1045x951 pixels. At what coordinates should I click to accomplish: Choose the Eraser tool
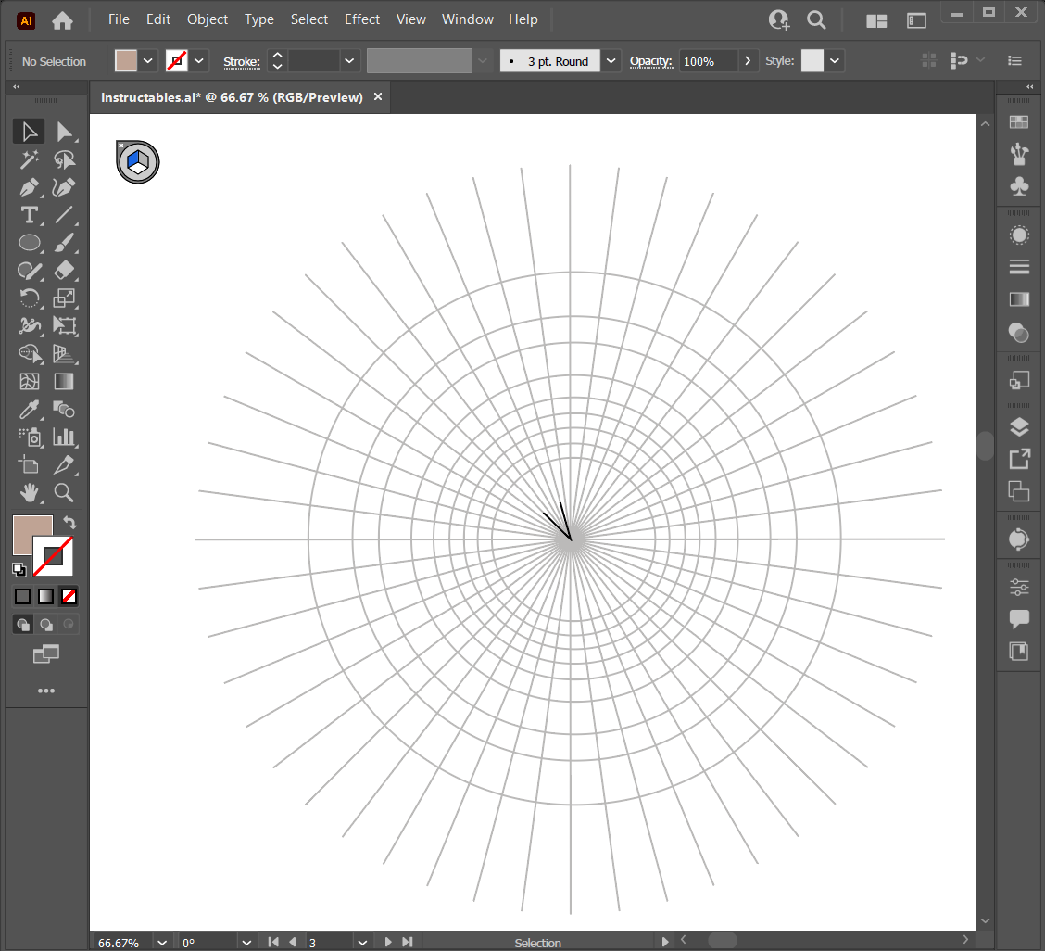[x=63, y=271]
